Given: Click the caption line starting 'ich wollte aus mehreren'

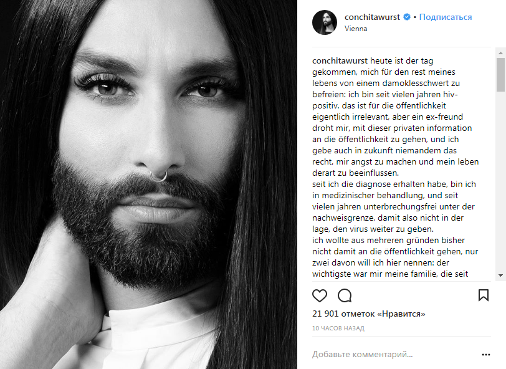Looking at the screenshot, I should point(389,241).
